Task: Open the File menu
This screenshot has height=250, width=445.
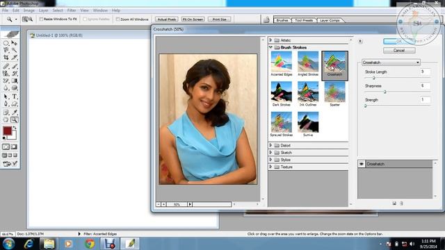Action: 5,10
